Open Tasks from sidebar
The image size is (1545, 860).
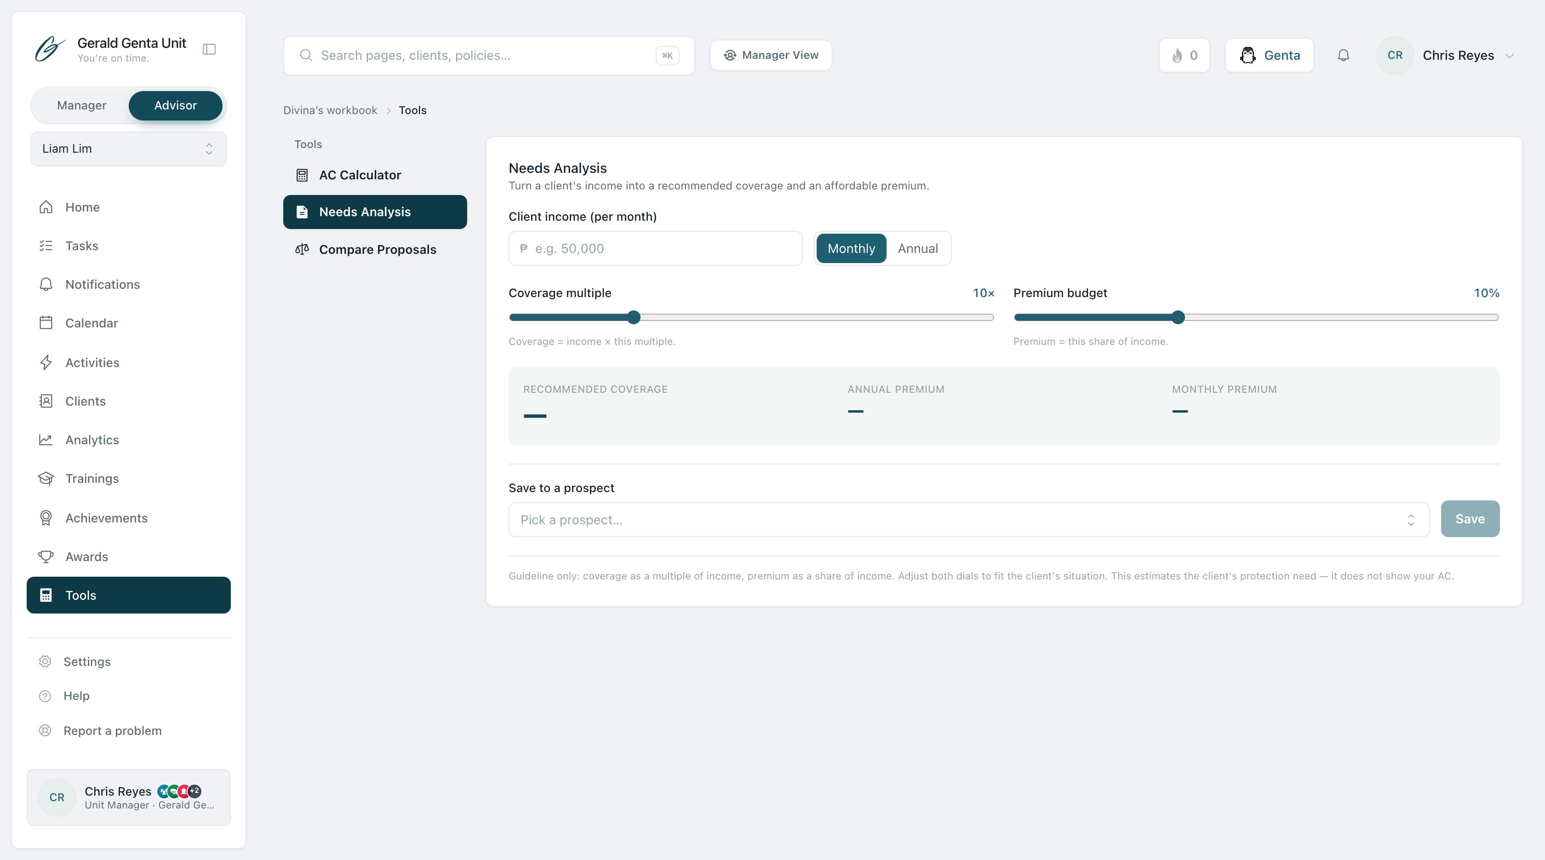pyautogui.click(x=128, y=246)
